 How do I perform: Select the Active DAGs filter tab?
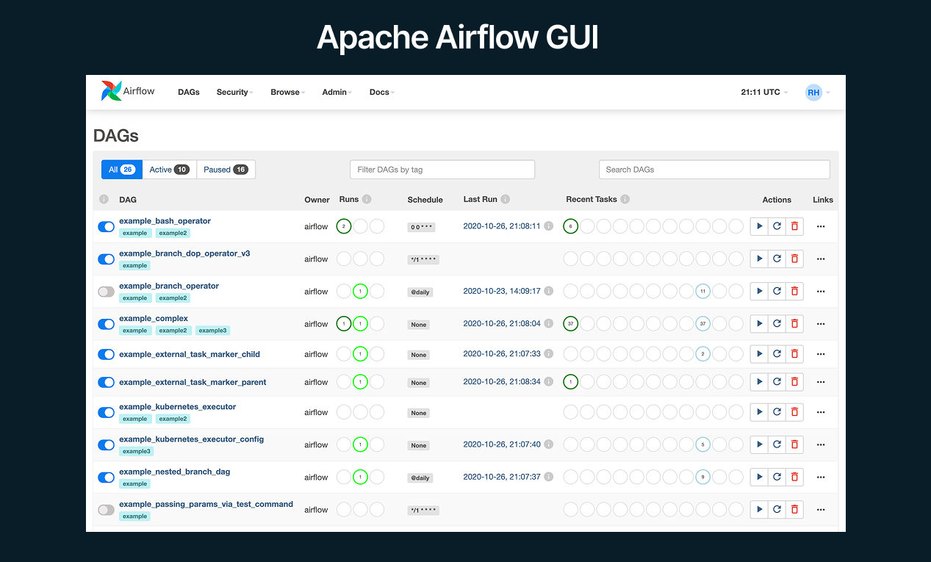169,170
